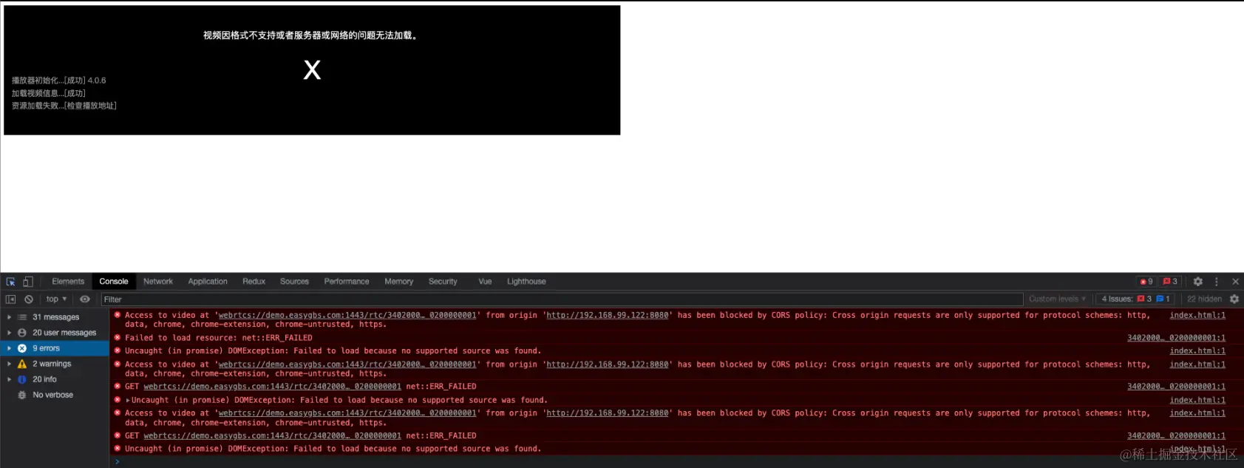This screenshot has width=1244, height=468.
Task: Open the Security tab
Action: tap(443, 282)
